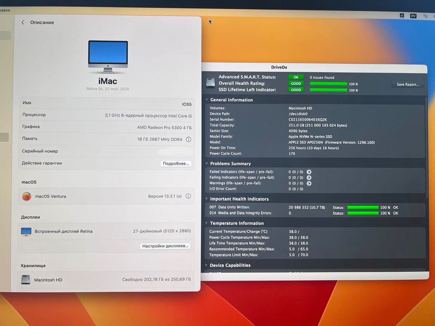Open Failed Indicators details arrow
Viewport: 435px width, 326px height.
point(309,172)
